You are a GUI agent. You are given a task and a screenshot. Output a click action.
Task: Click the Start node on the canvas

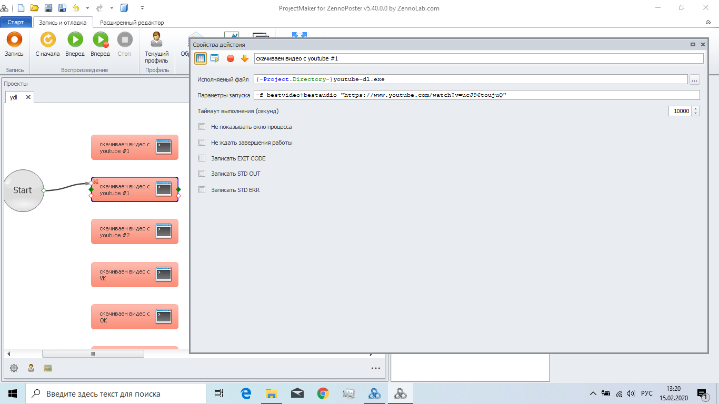point(23,190)
